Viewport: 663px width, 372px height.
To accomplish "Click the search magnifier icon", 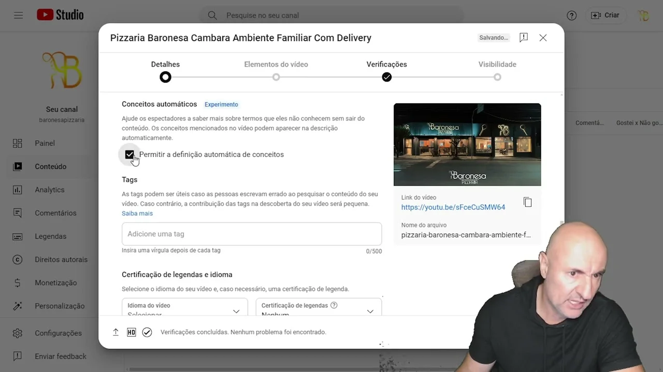I will (212, 16).
